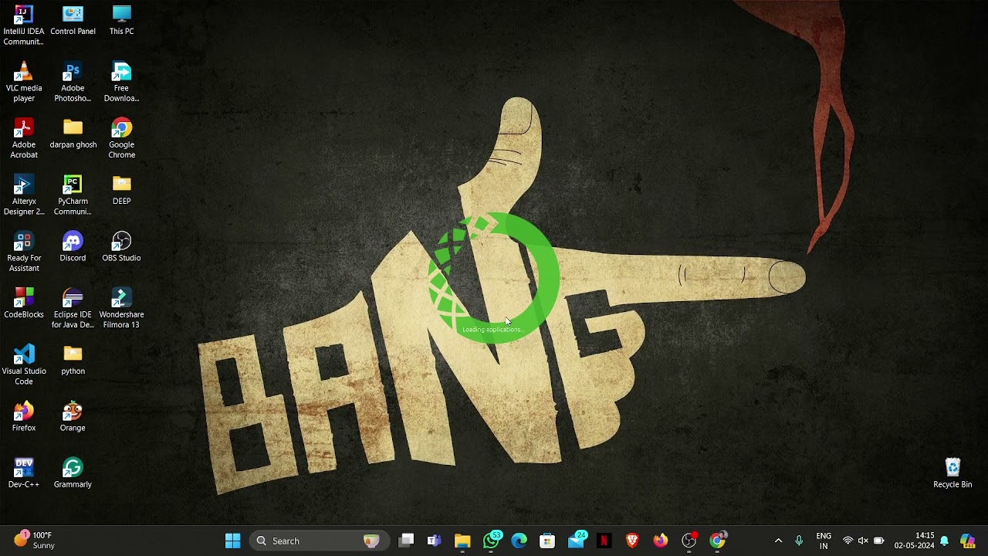Launch Google Chrome desktop shortcut

[x=121, y=138]
